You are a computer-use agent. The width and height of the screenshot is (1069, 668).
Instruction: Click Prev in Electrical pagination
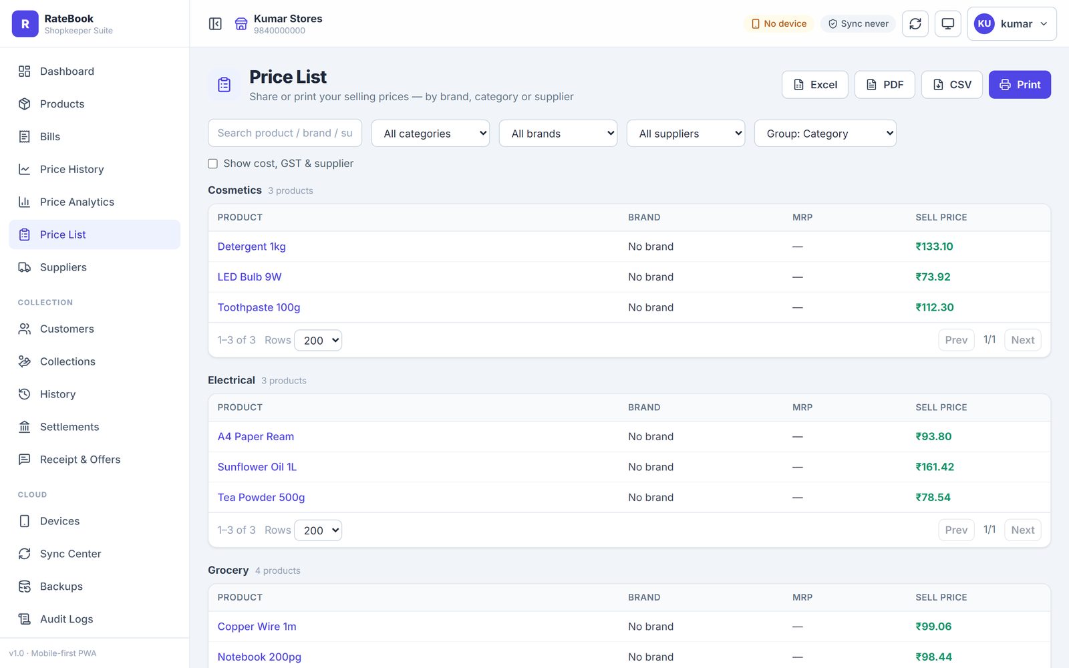[956, 530]
